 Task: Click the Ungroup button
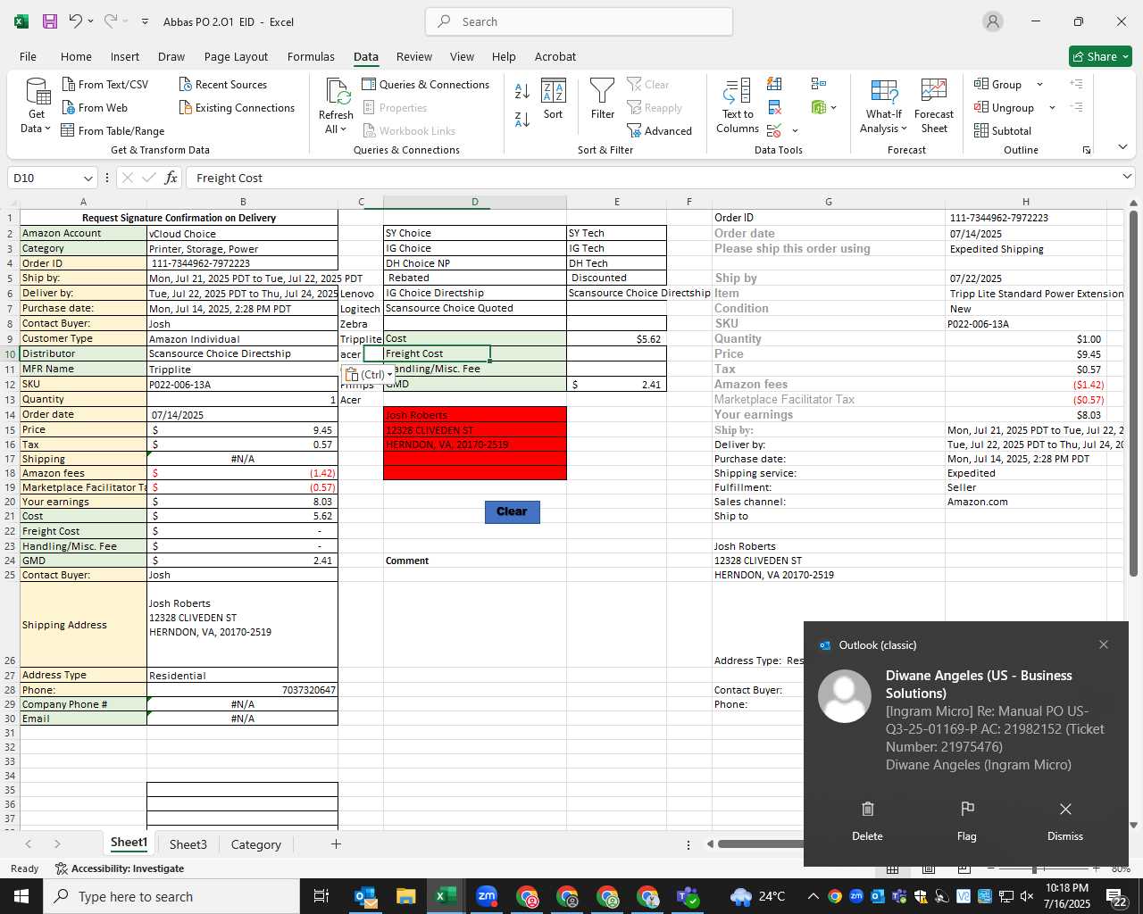[x=1005, y=107]
